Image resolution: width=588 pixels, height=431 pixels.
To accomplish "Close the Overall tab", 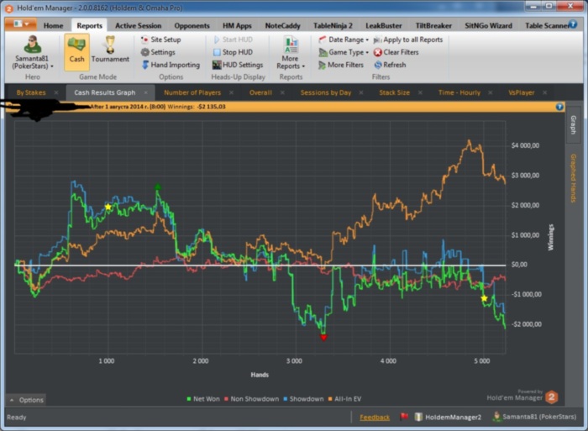I will 282,92.
